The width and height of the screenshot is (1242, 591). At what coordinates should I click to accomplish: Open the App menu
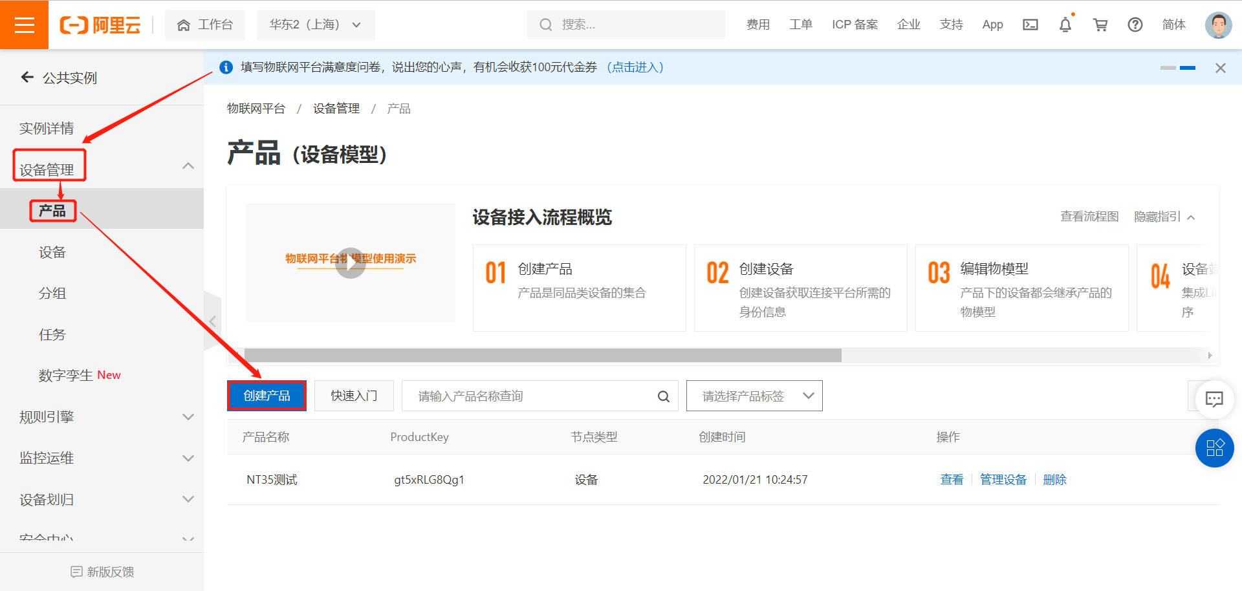point(992,25)
